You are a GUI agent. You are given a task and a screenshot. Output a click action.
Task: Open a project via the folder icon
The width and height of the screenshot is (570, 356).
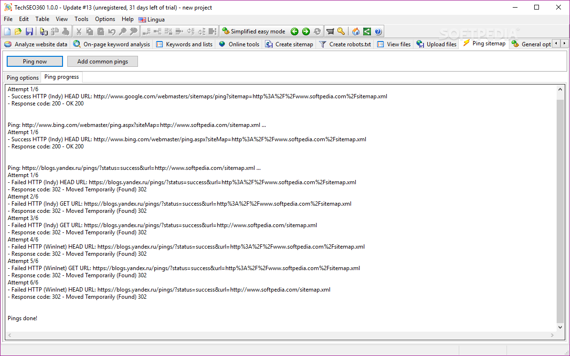[x=18, y=31]
